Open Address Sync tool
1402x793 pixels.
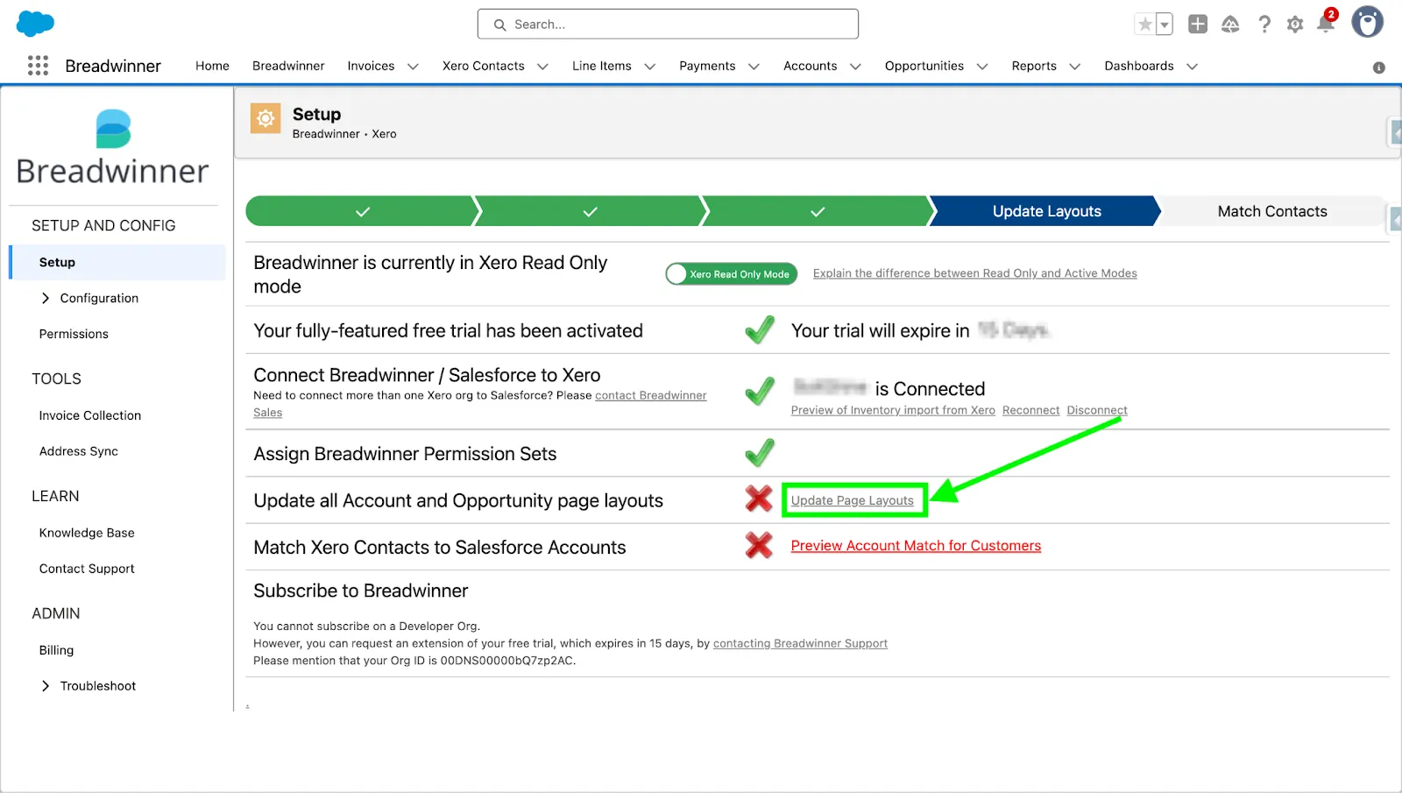pos(79,451)
